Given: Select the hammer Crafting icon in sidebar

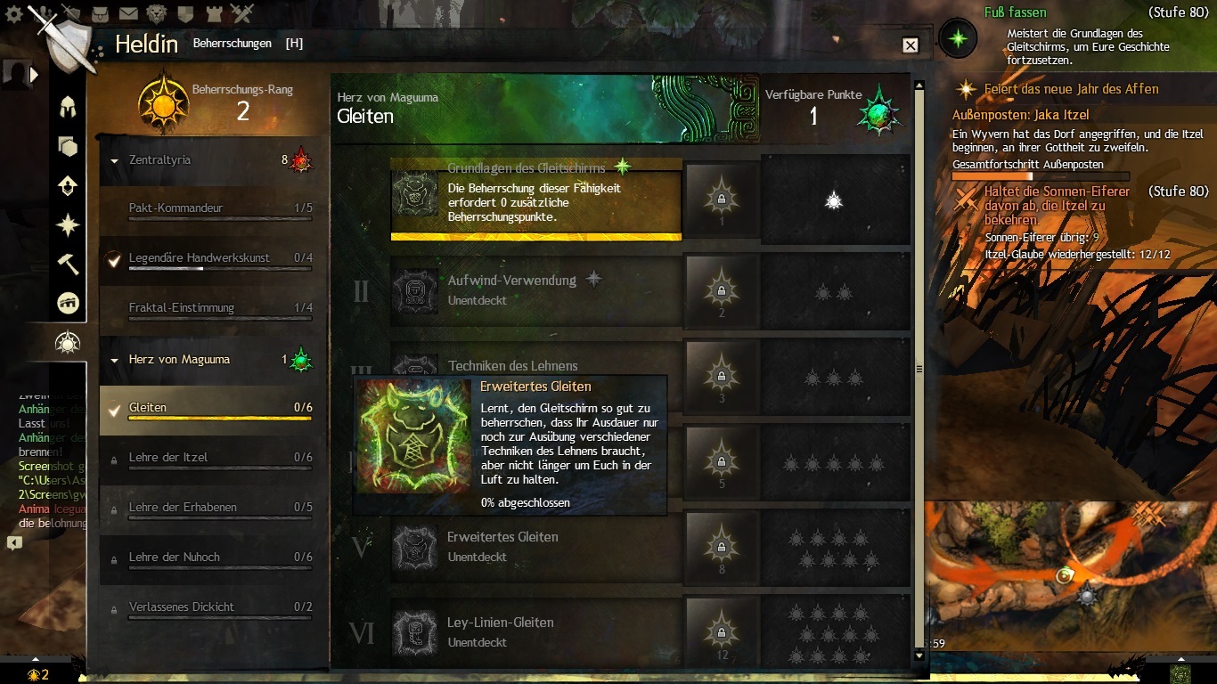Looking at the screenshot, I should coord(68,264).
